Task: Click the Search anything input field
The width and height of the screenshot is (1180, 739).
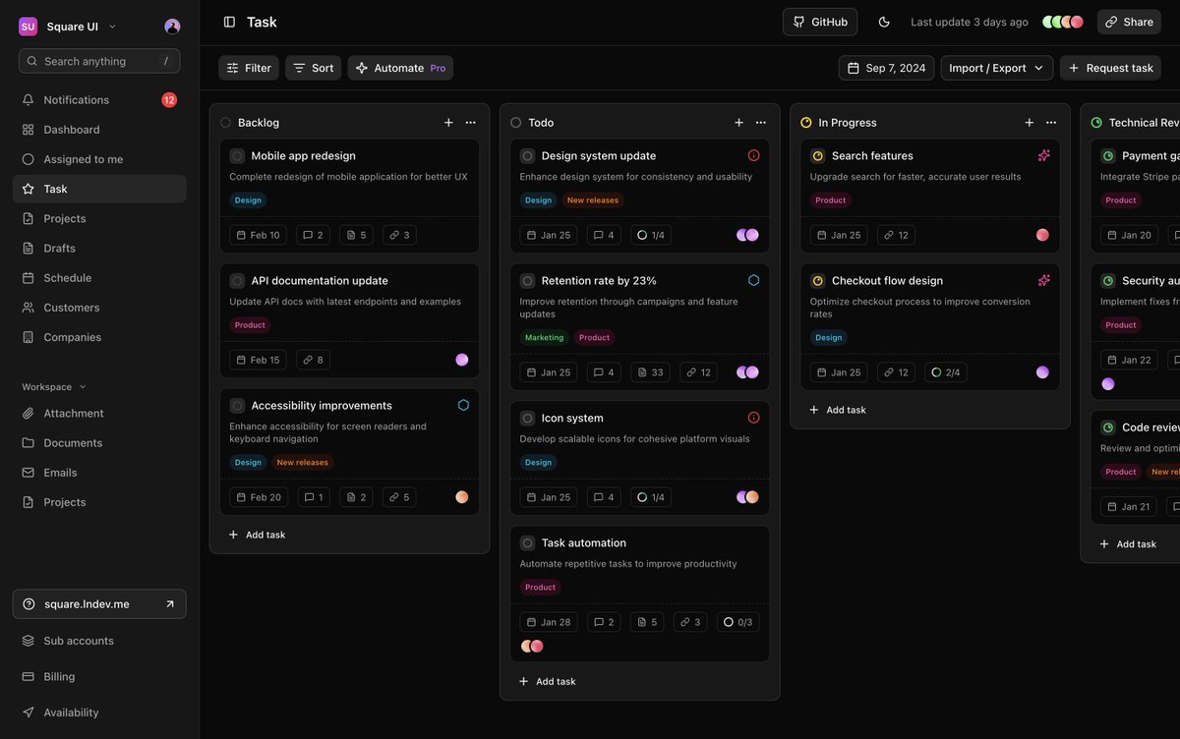Action: point(98,60)
